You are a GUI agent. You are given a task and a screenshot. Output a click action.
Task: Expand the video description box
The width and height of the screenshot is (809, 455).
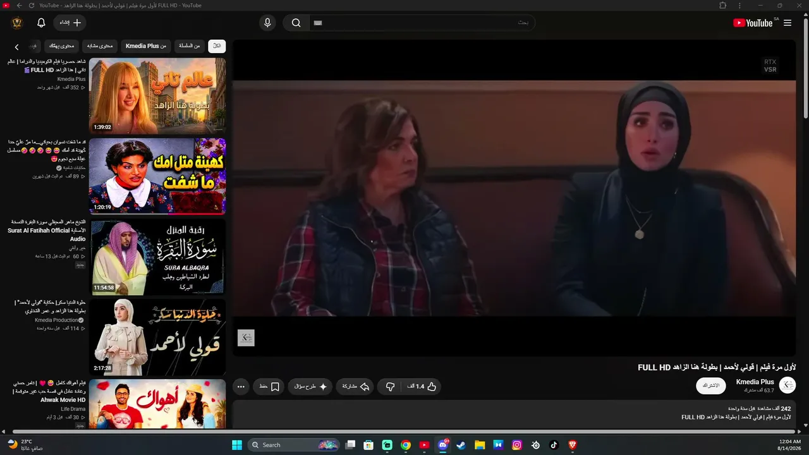[514, 414]
